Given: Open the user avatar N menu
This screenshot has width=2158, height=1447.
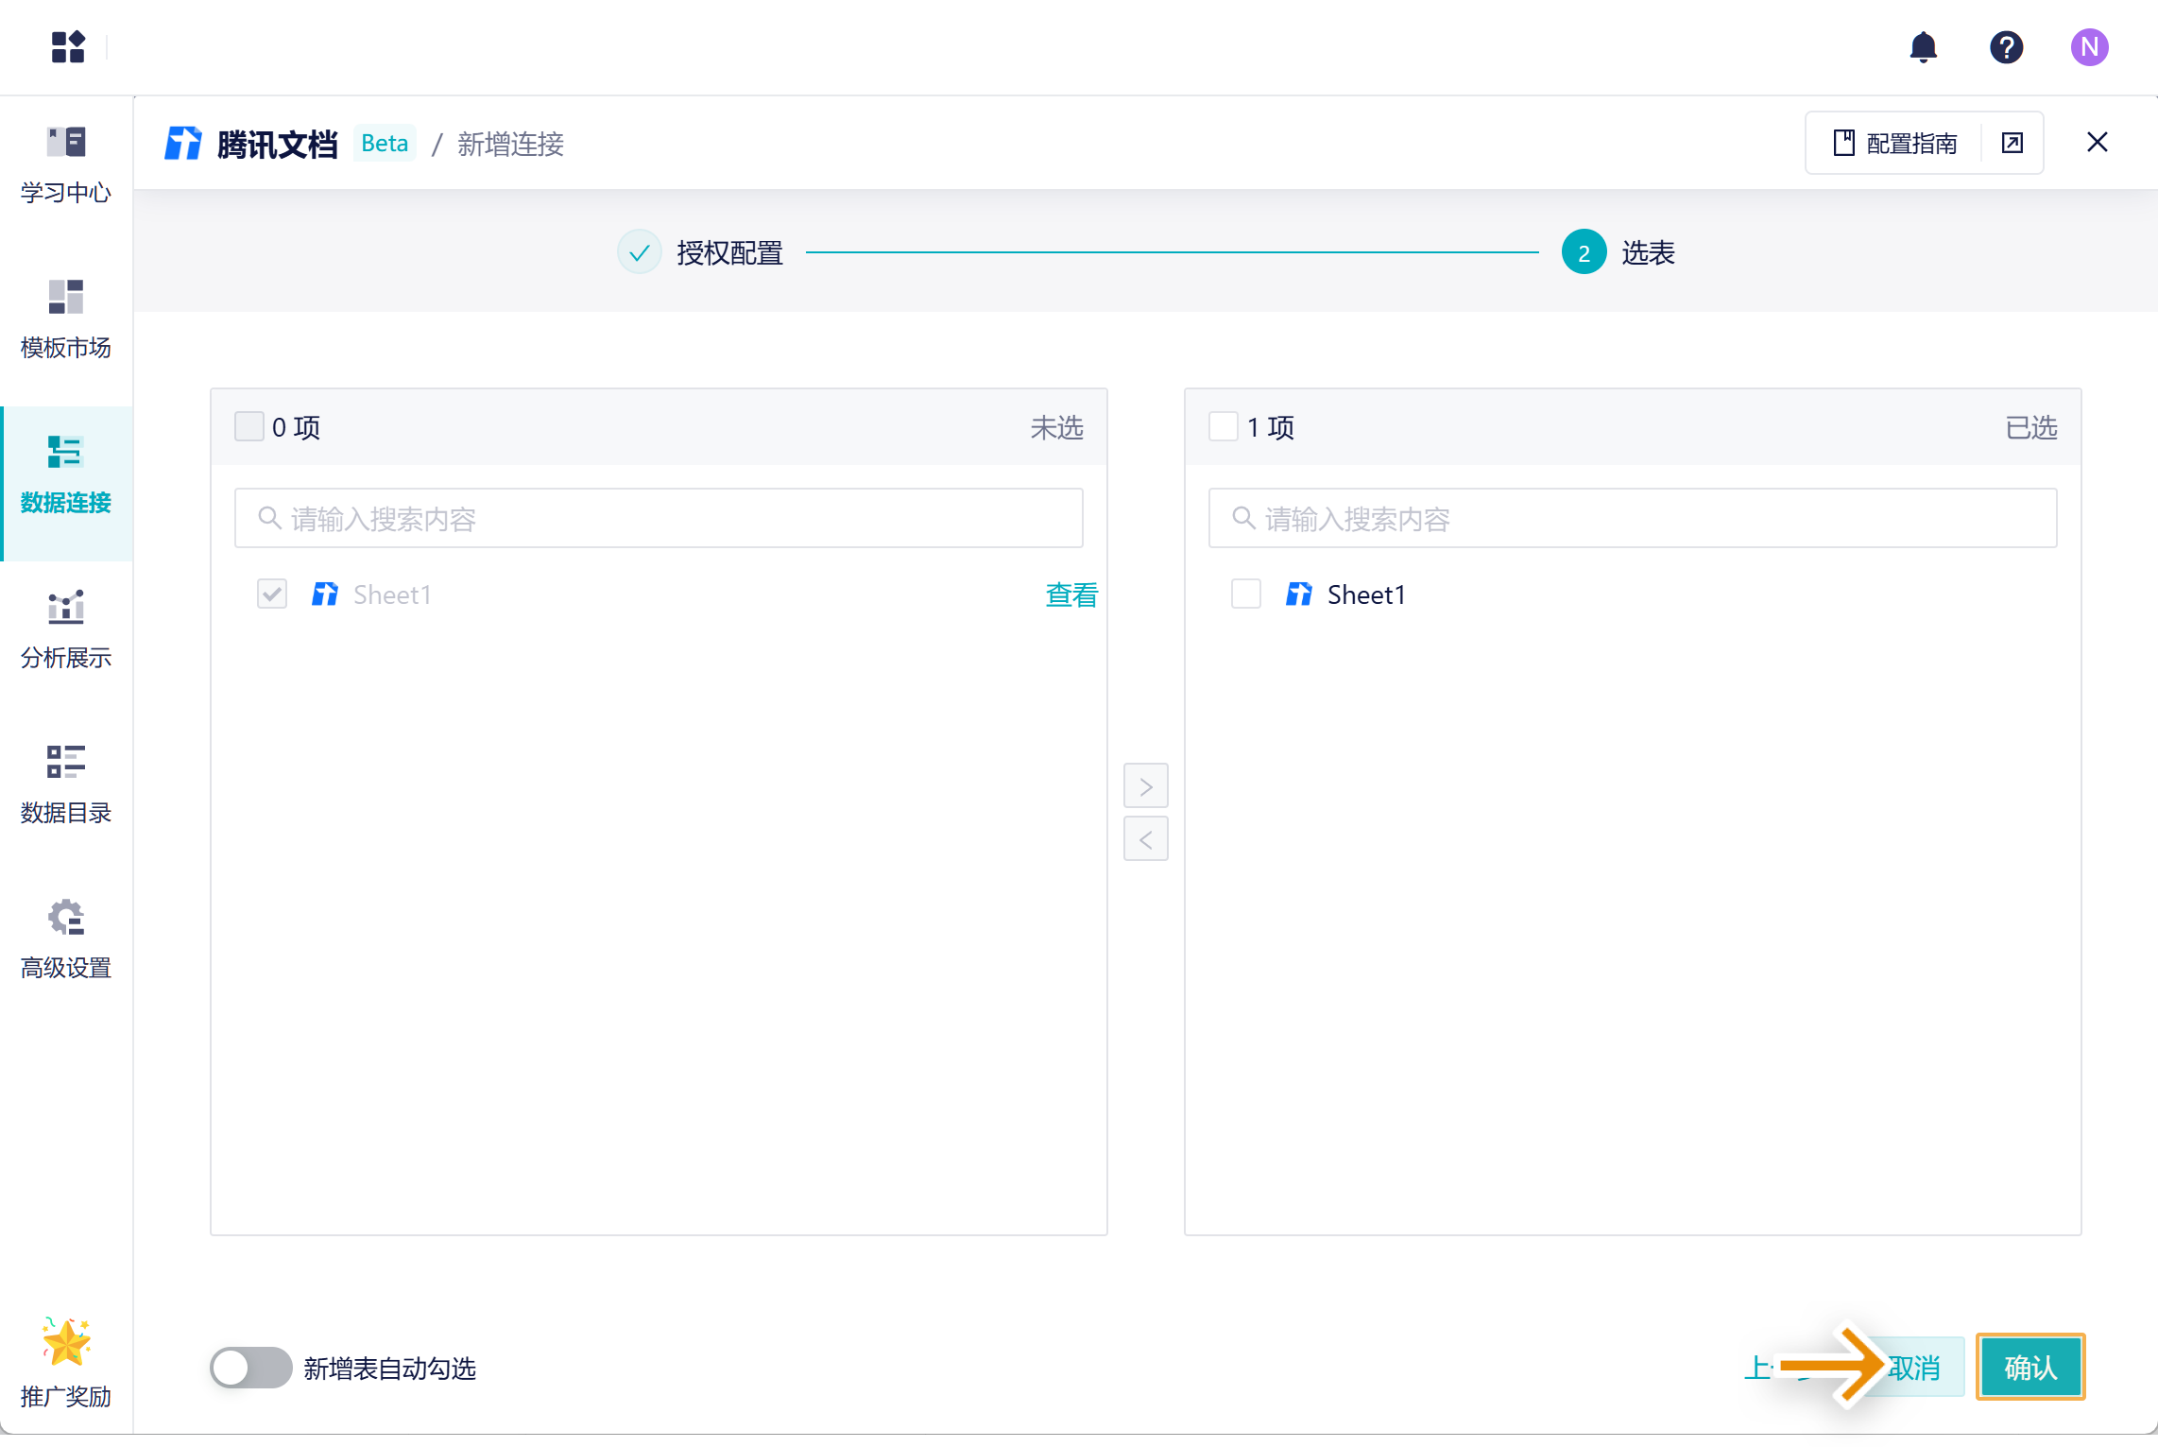Looking at the screenshot, I should (2089, 46).
